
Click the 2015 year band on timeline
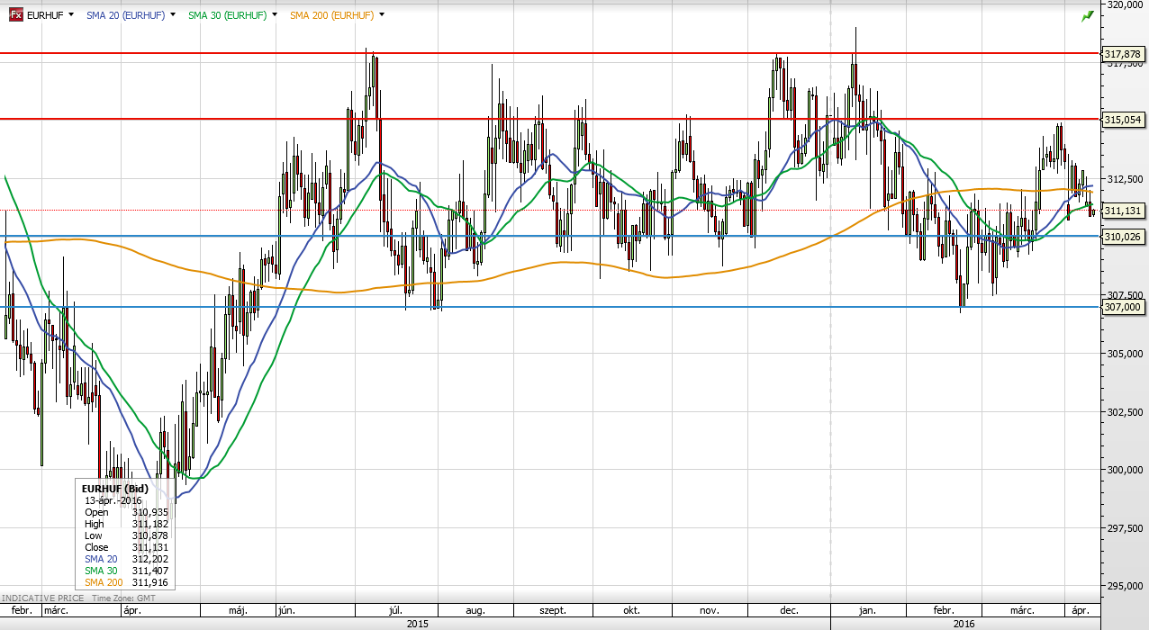click(416, 623)
